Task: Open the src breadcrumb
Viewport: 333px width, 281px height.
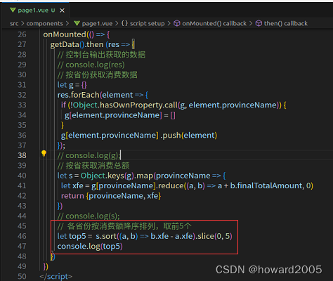Action: pos(14,23)
